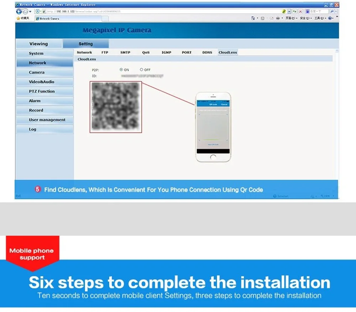Click the Help question mark icon

[x=330, y=18]
